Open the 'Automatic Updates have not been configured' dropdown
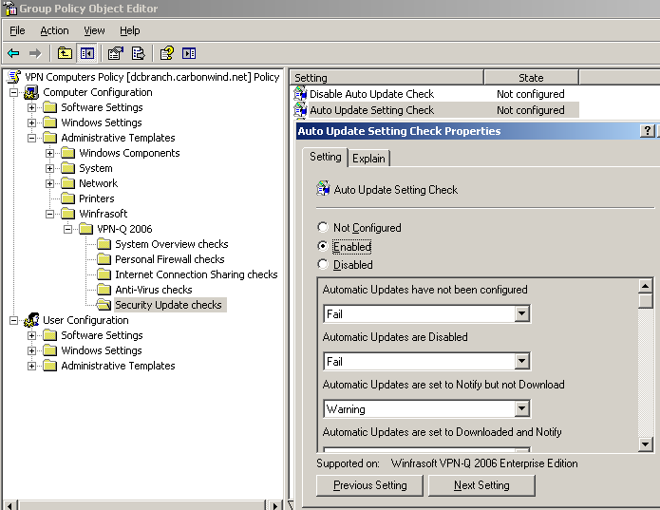 [x=522, y=314]
